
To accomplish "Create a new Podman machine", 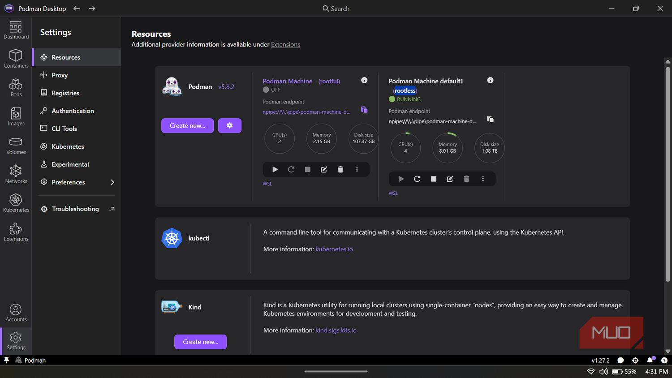I will coord(187,126).
